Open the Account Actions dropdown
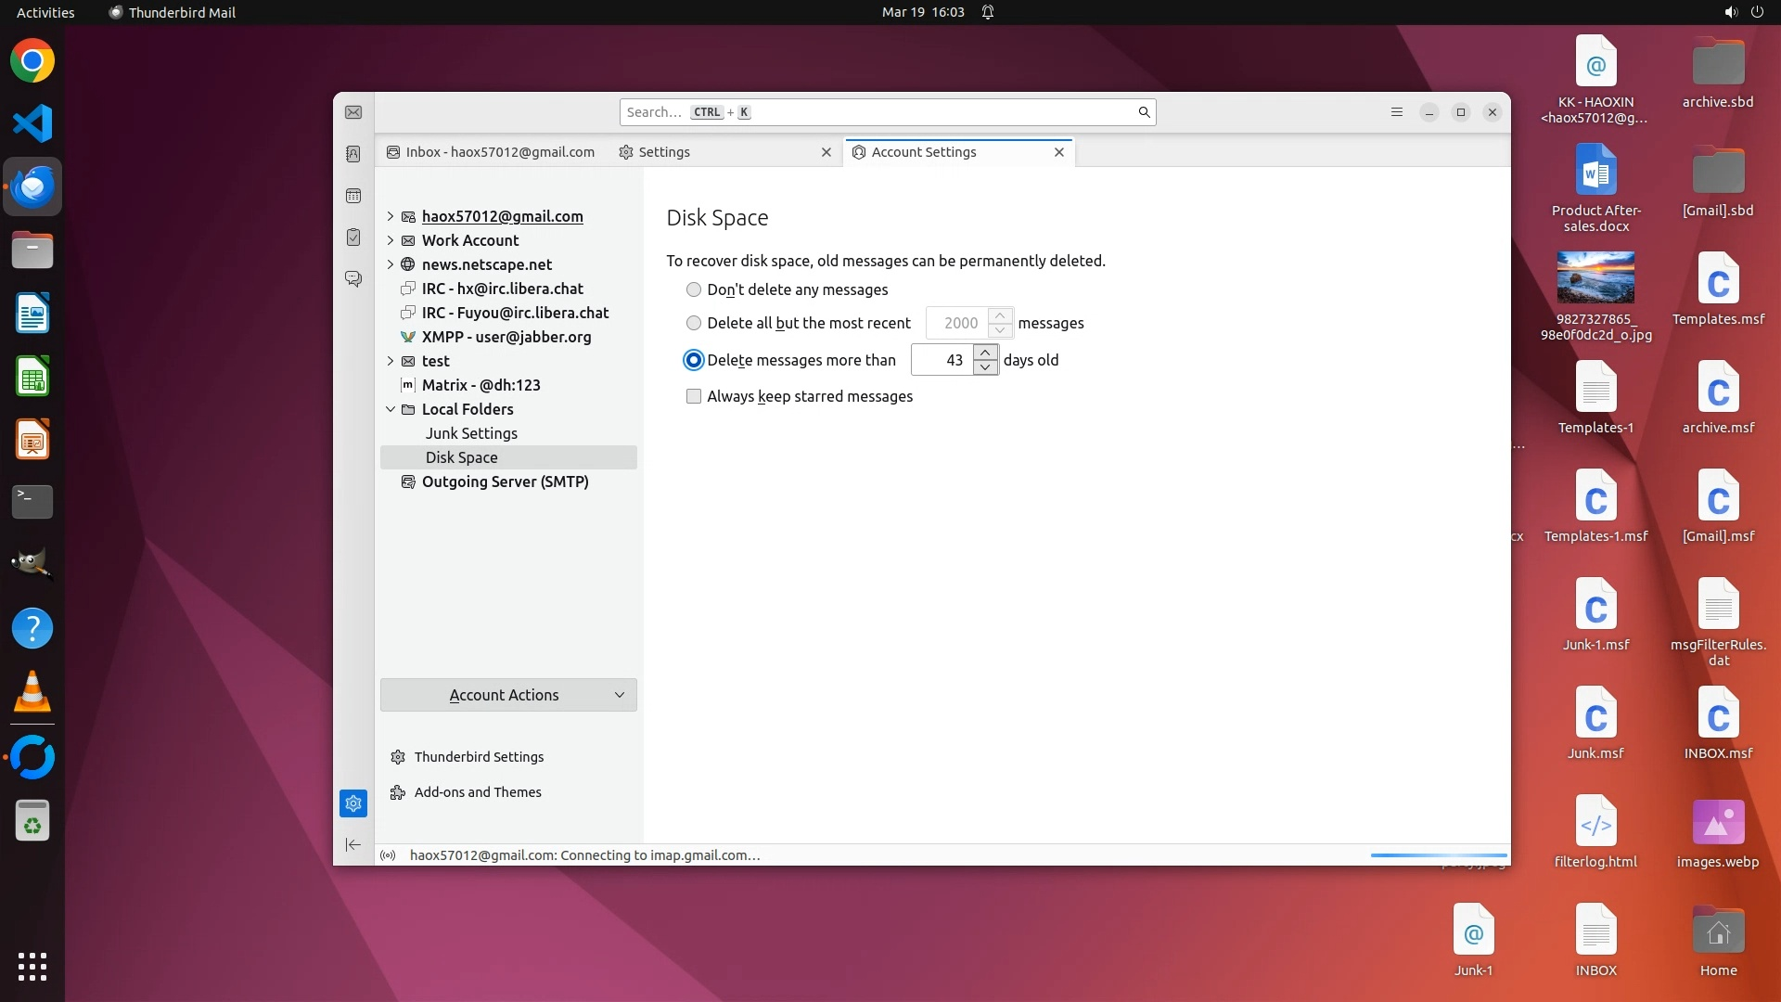The height and width of the screenshot is (1002, 1781). tap(508, 695)
